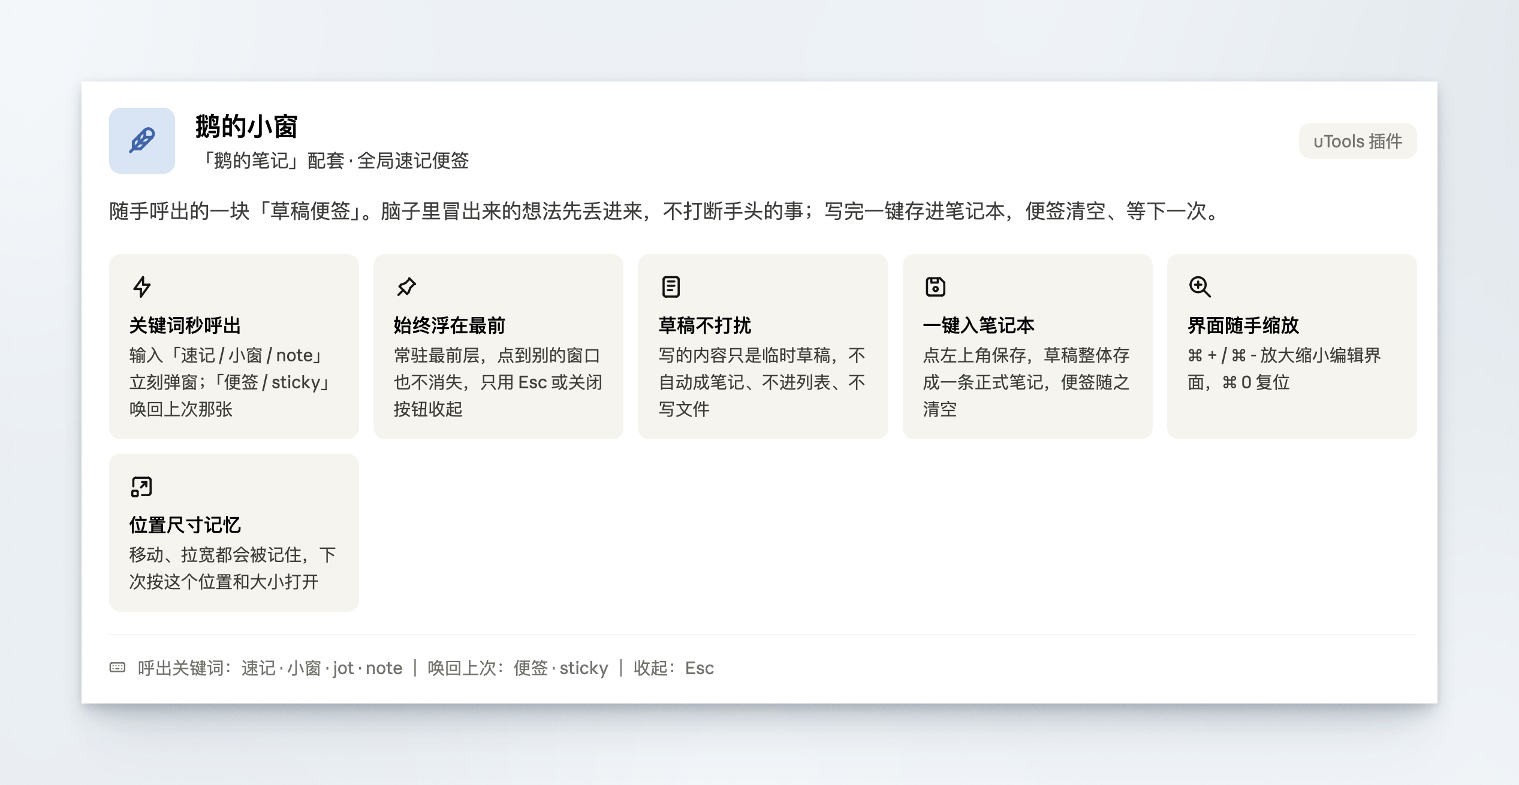Viewport: 1519px width, 785px height.
Task: Click description 移动、拉宽都会被记住
Action: (233, 568)
